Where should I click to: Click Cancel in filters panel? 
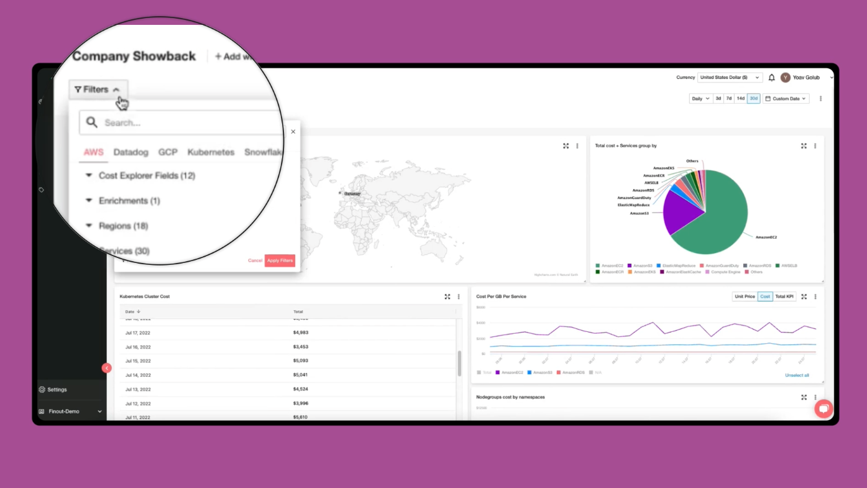[x=255, y=260]
